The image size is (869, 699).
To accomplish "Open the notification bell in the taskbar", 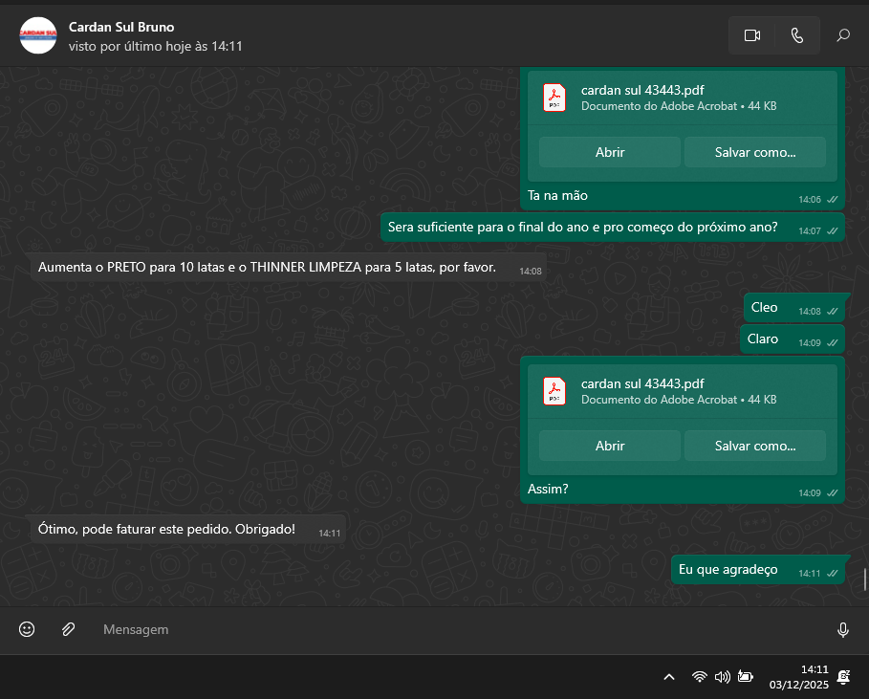I will (x=843, y=677).
